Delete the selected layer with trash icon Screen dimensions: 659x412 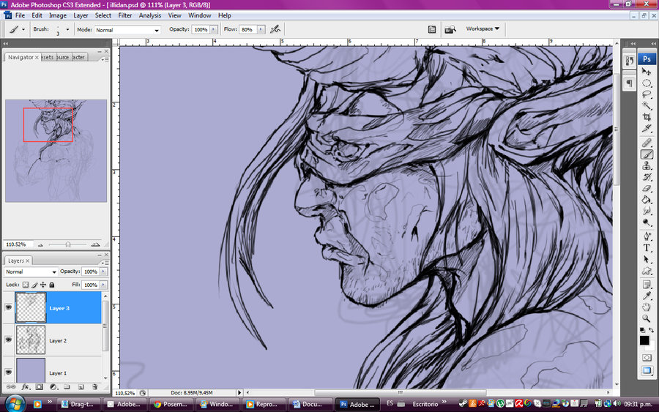[94, 387]
